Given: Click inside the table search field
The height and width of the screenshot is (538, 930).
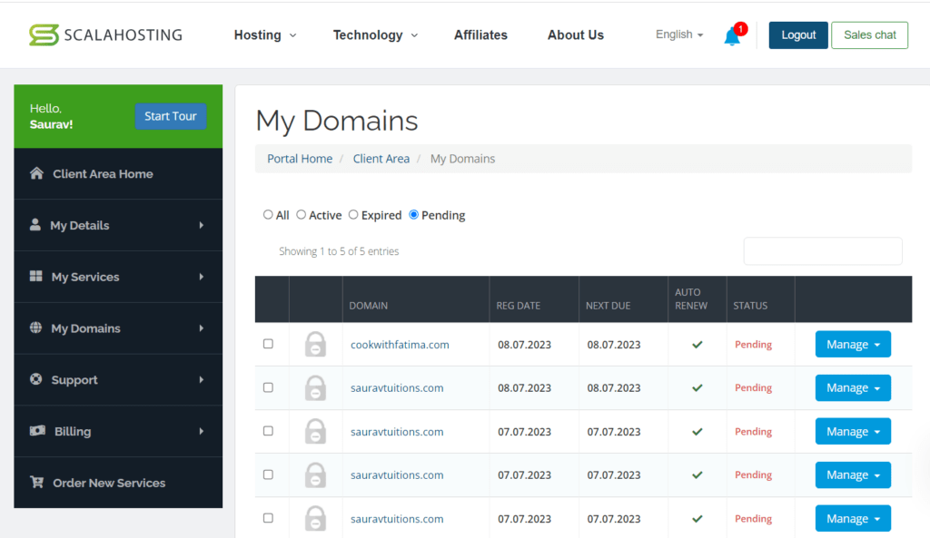Looking at the screenshot, I should [822, 251].
